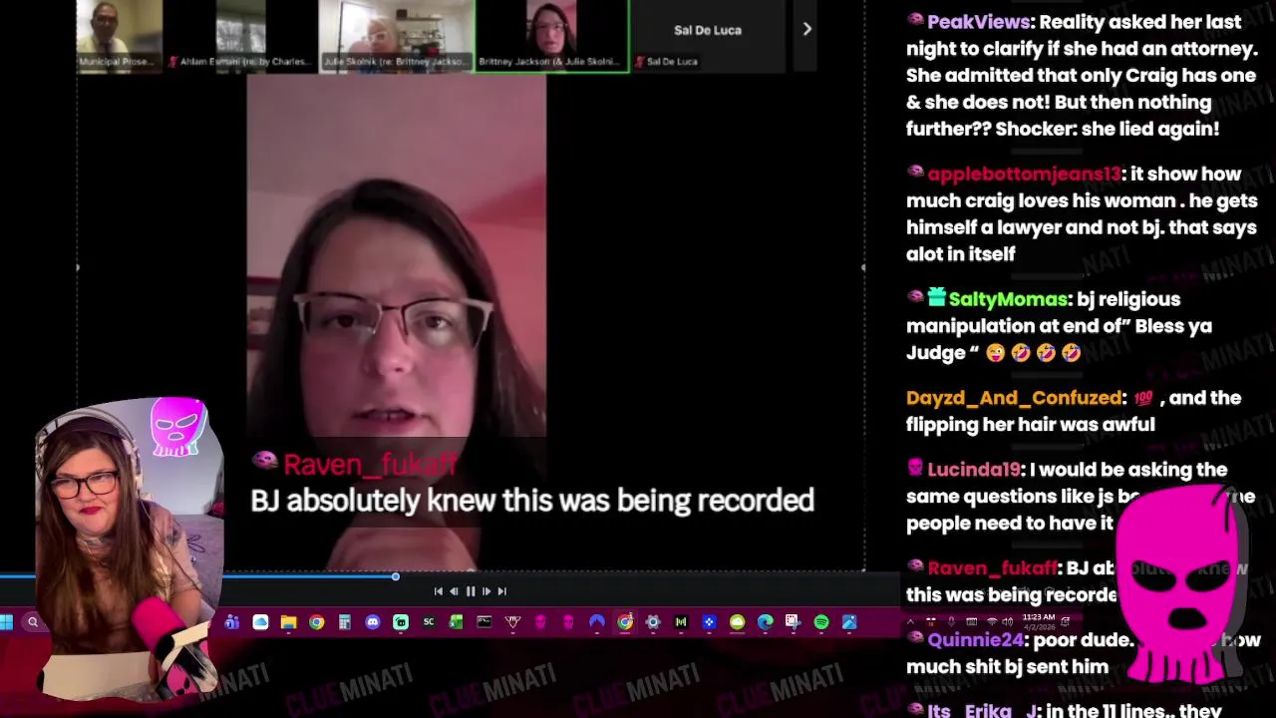Open Settings gear from the taskbar
Screen dimensions: 1276x718
(x=653, y=622)
